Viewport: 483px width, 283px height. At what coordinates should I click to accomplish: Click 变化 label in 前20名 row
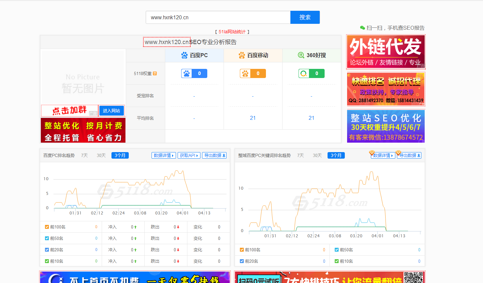(x=198, y=250)
